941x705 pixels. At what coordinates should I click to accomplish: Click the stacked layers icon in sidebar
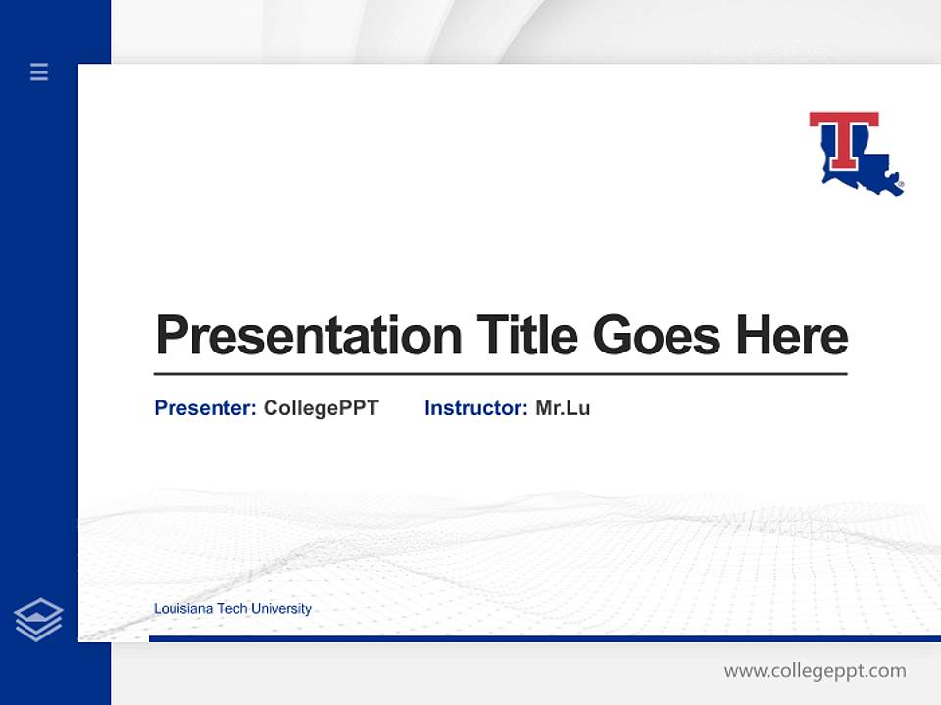[38, 619]
